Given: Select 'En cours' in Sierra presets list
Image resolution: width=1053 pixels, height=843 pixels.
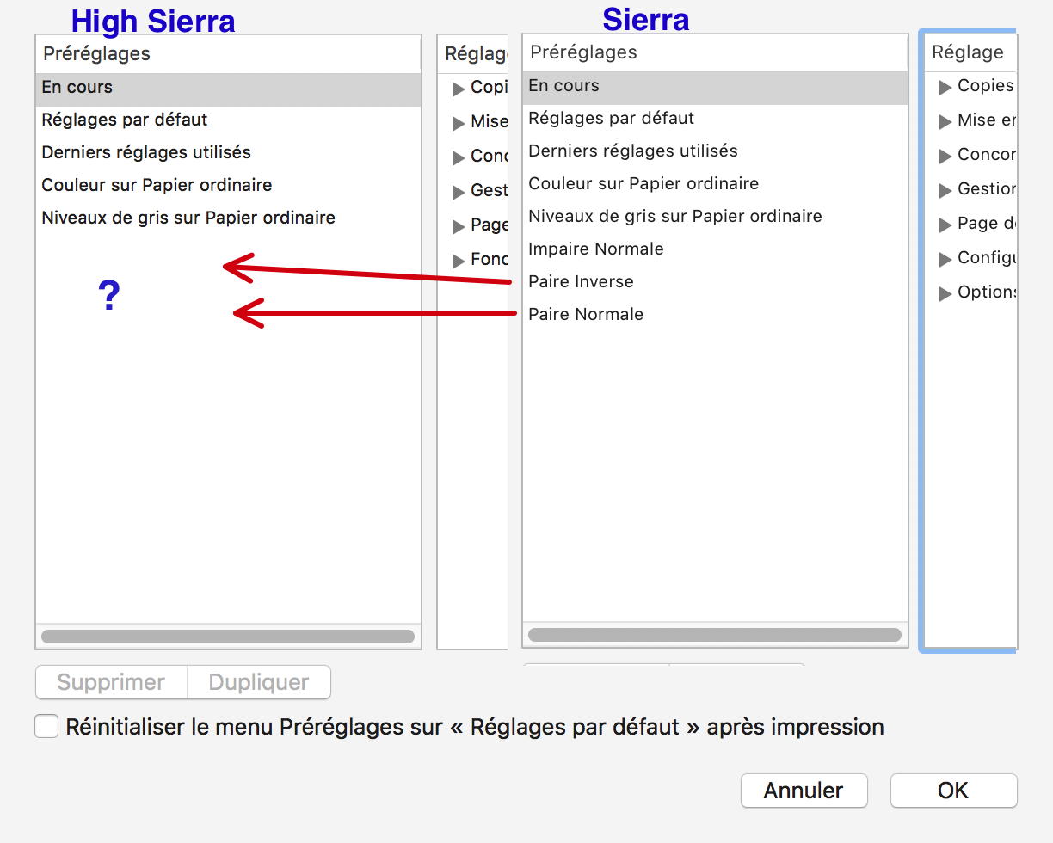Looking at the screenshot, I should point(715,86).
